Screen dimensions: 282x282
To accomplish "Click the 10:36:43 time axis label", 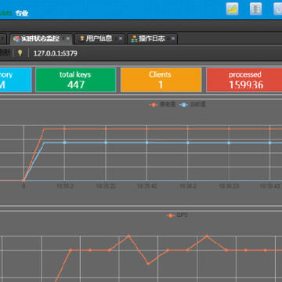I will (270, 186).
